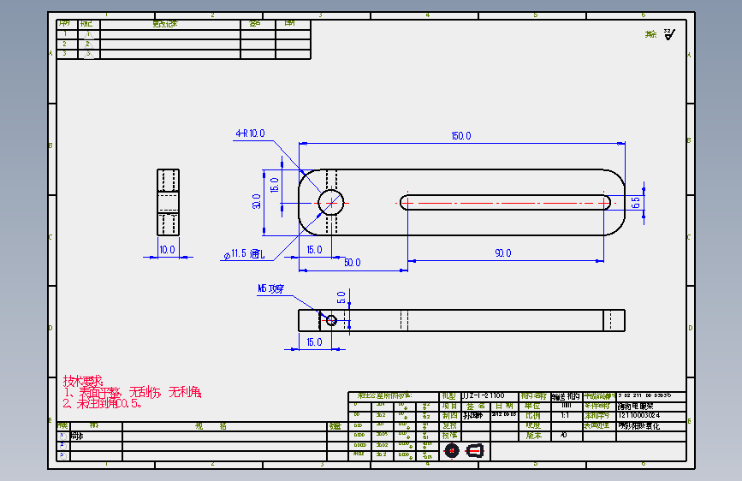Select revision triangle marker 3

[88, 54]
